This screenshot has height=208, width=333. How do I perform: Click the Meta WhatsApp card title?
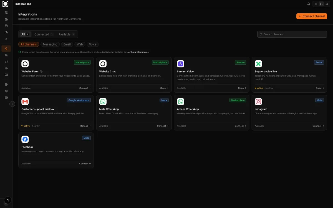click(109, 109)
